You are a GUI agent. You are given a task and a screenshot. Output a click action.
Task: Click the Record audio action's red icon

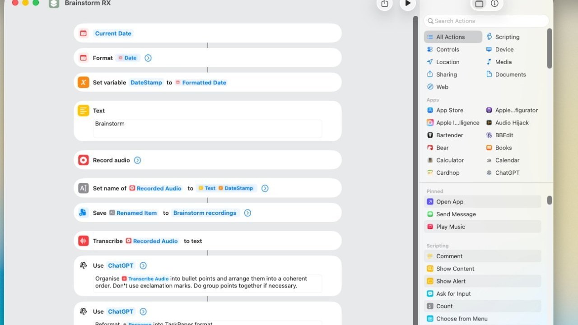(x=83, y=160)
